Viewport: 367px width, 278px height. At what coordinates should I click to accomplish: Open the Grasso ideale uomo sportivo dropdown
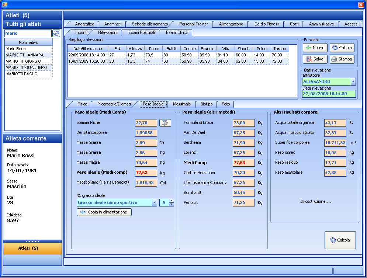[154, 202]
